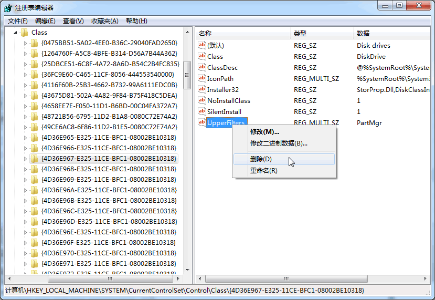Click the icon beside NoInstallClass entry
The width and height of the screenshot is (435, 300).
point(202,100)
